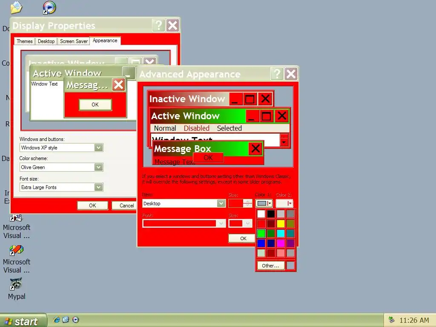Select the purple color swatch

click(x=290, y=243)
